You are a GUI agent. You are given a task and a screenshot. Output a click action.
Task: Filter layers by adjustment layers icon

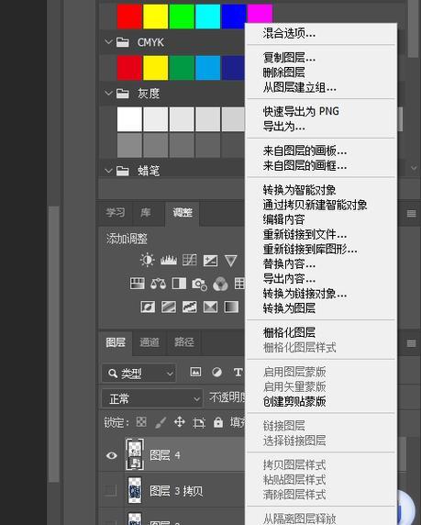pos(216,372)
